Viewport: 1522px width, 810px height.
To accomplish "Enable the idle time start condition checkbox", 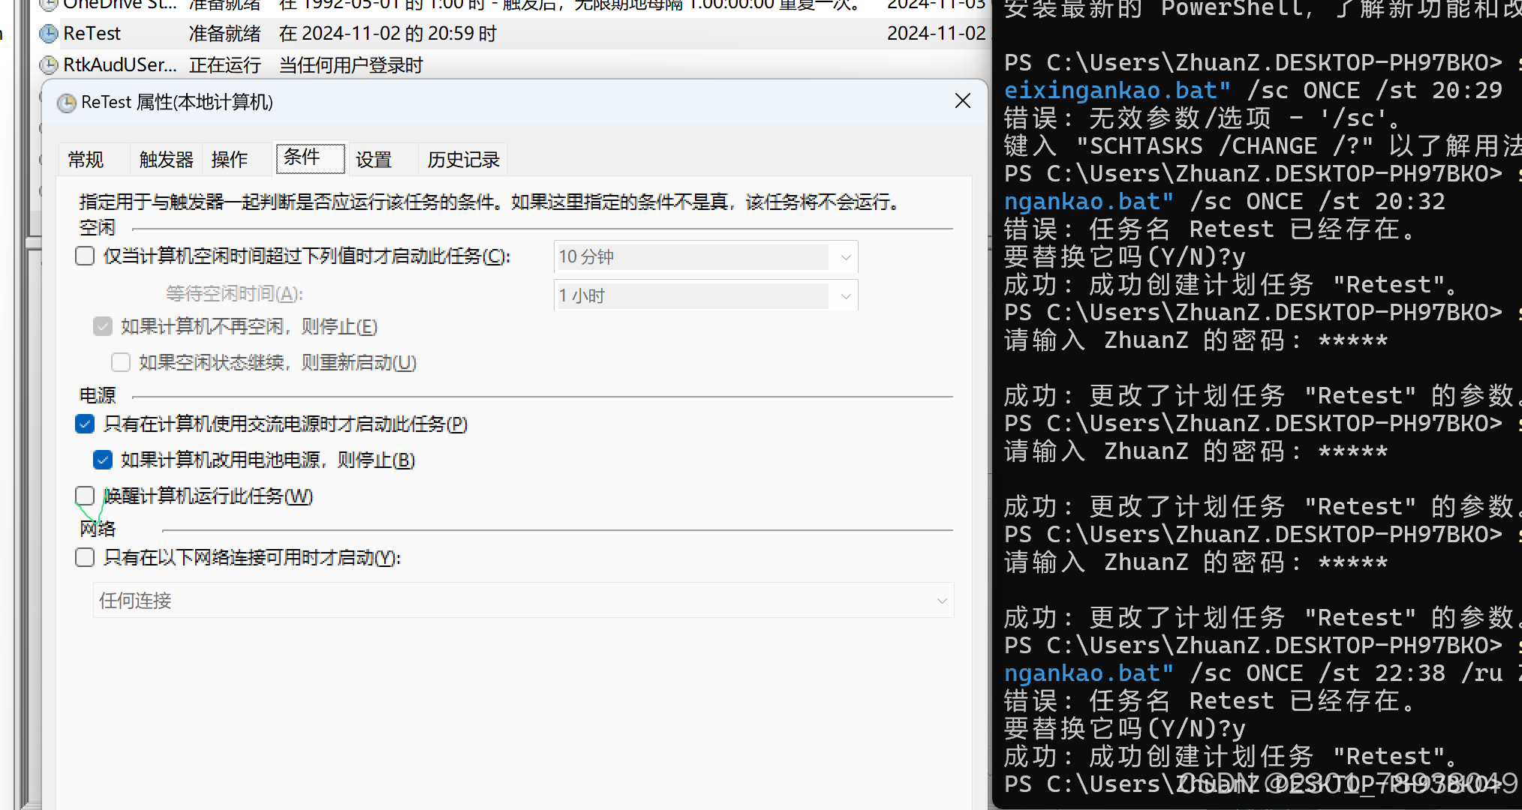I will point(85,256).
